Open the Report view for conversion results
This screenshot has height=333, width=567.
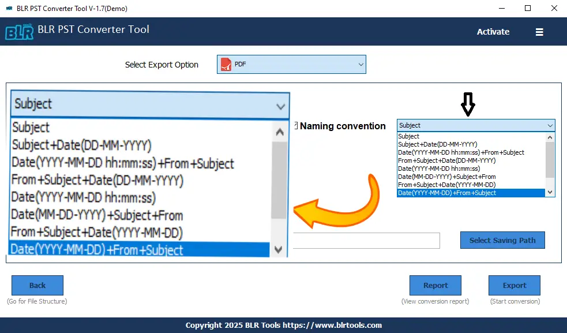click(x=435, y=285)
